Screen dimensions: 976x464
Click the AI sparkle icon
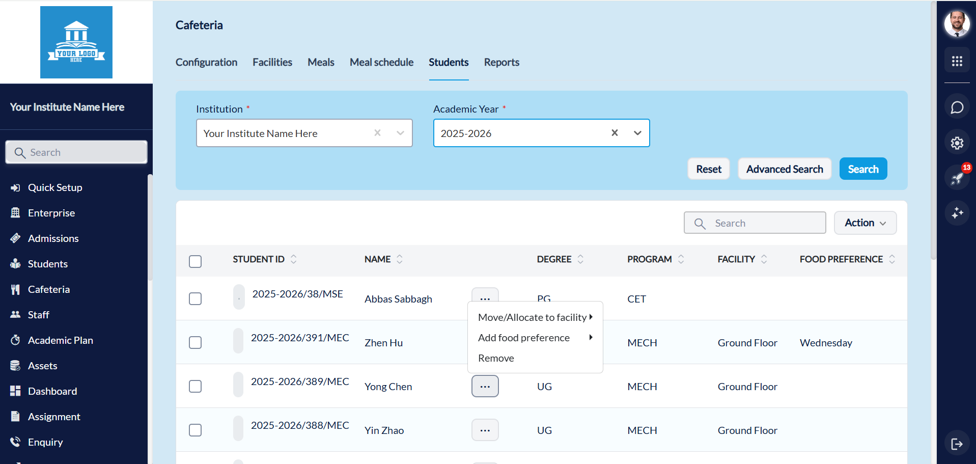[957, 213]
